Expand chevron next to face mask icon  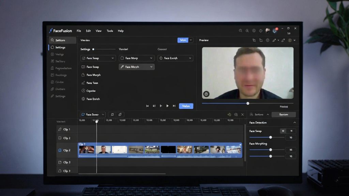(294, 40)
